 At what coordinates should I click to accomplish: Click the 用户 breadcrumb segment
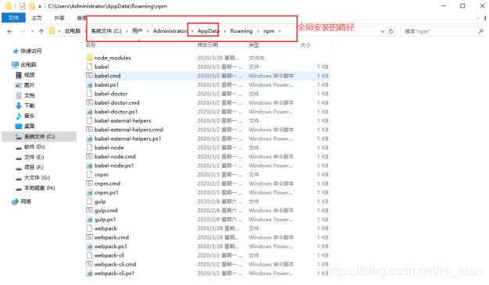[137, 31]
